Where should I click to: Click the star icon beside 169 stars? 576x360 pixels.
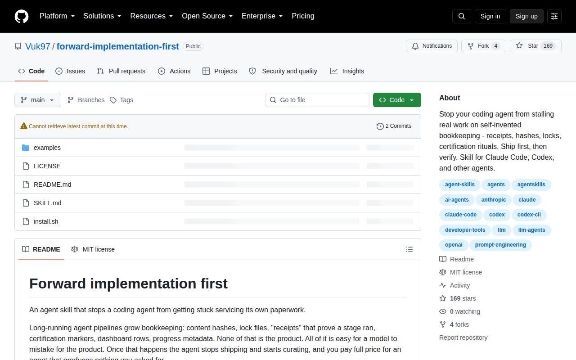tap(443, 298)
